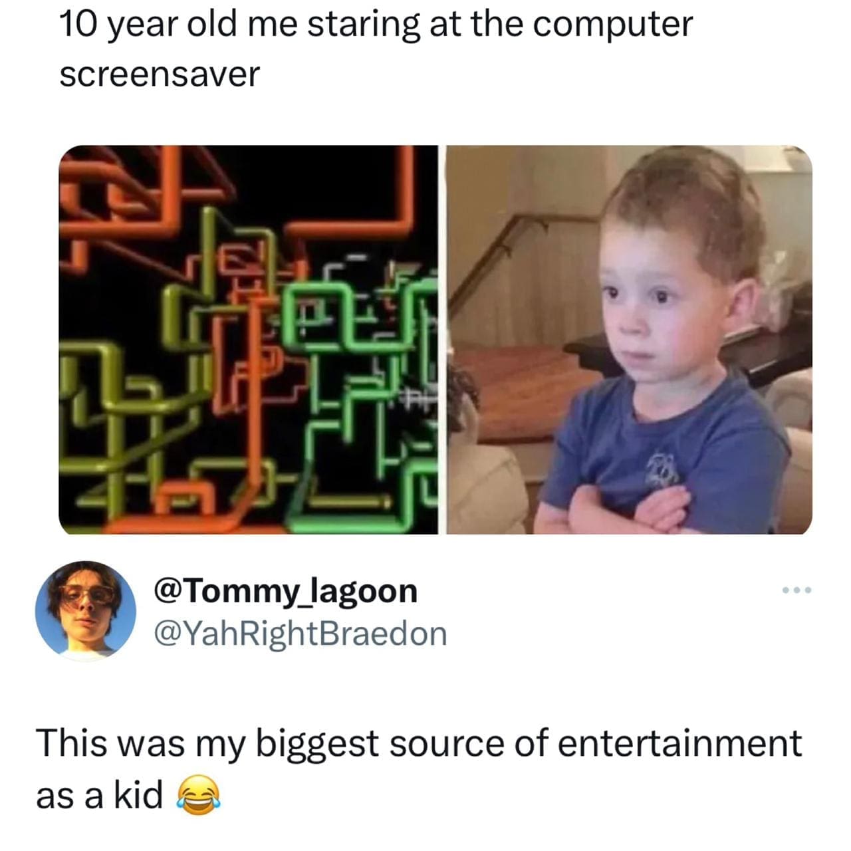Click the word "entertainment" in the tweet

tap(679, 743)
